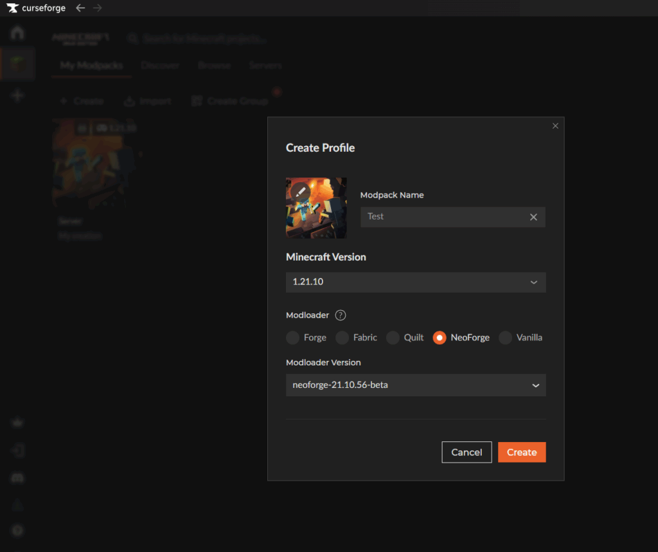Image resolution: width=658 pixels, height=552 pixels.
Task: Click the Cancel button
Action: pyautogui.click(x=467, y=452)
